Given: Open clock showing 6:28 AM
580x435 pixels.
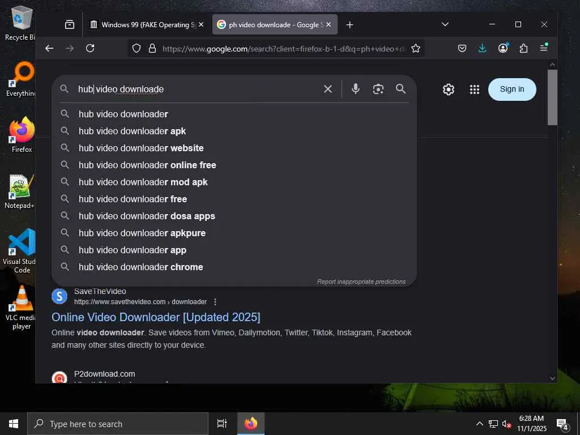Looking at the screenshot, I should [x=531, y=424].
